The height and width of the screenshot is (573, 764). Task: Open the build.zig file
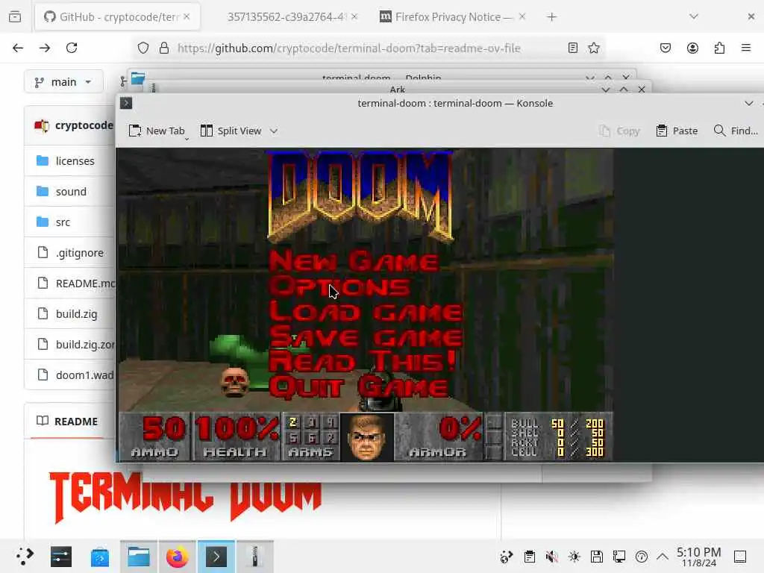(77, 314)
